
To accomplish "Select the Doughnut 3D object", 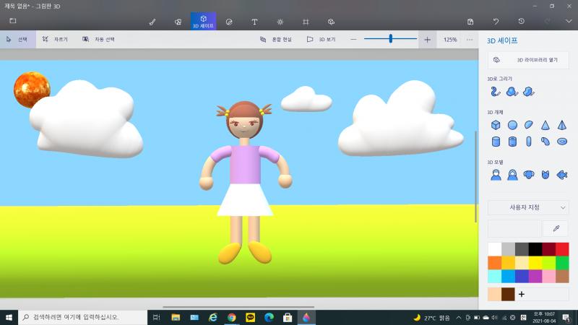I will tap(562, 142).
